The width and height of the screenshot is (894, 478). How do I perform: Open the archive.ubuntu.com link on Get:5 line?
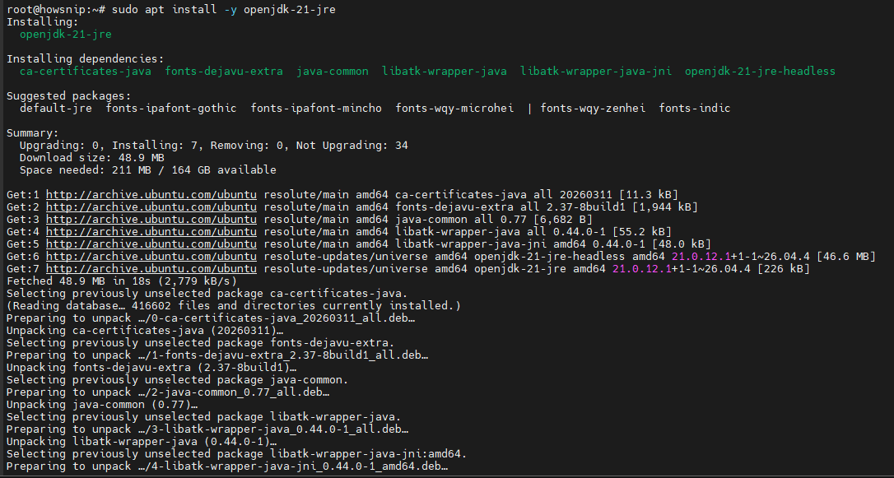point(151,244)
